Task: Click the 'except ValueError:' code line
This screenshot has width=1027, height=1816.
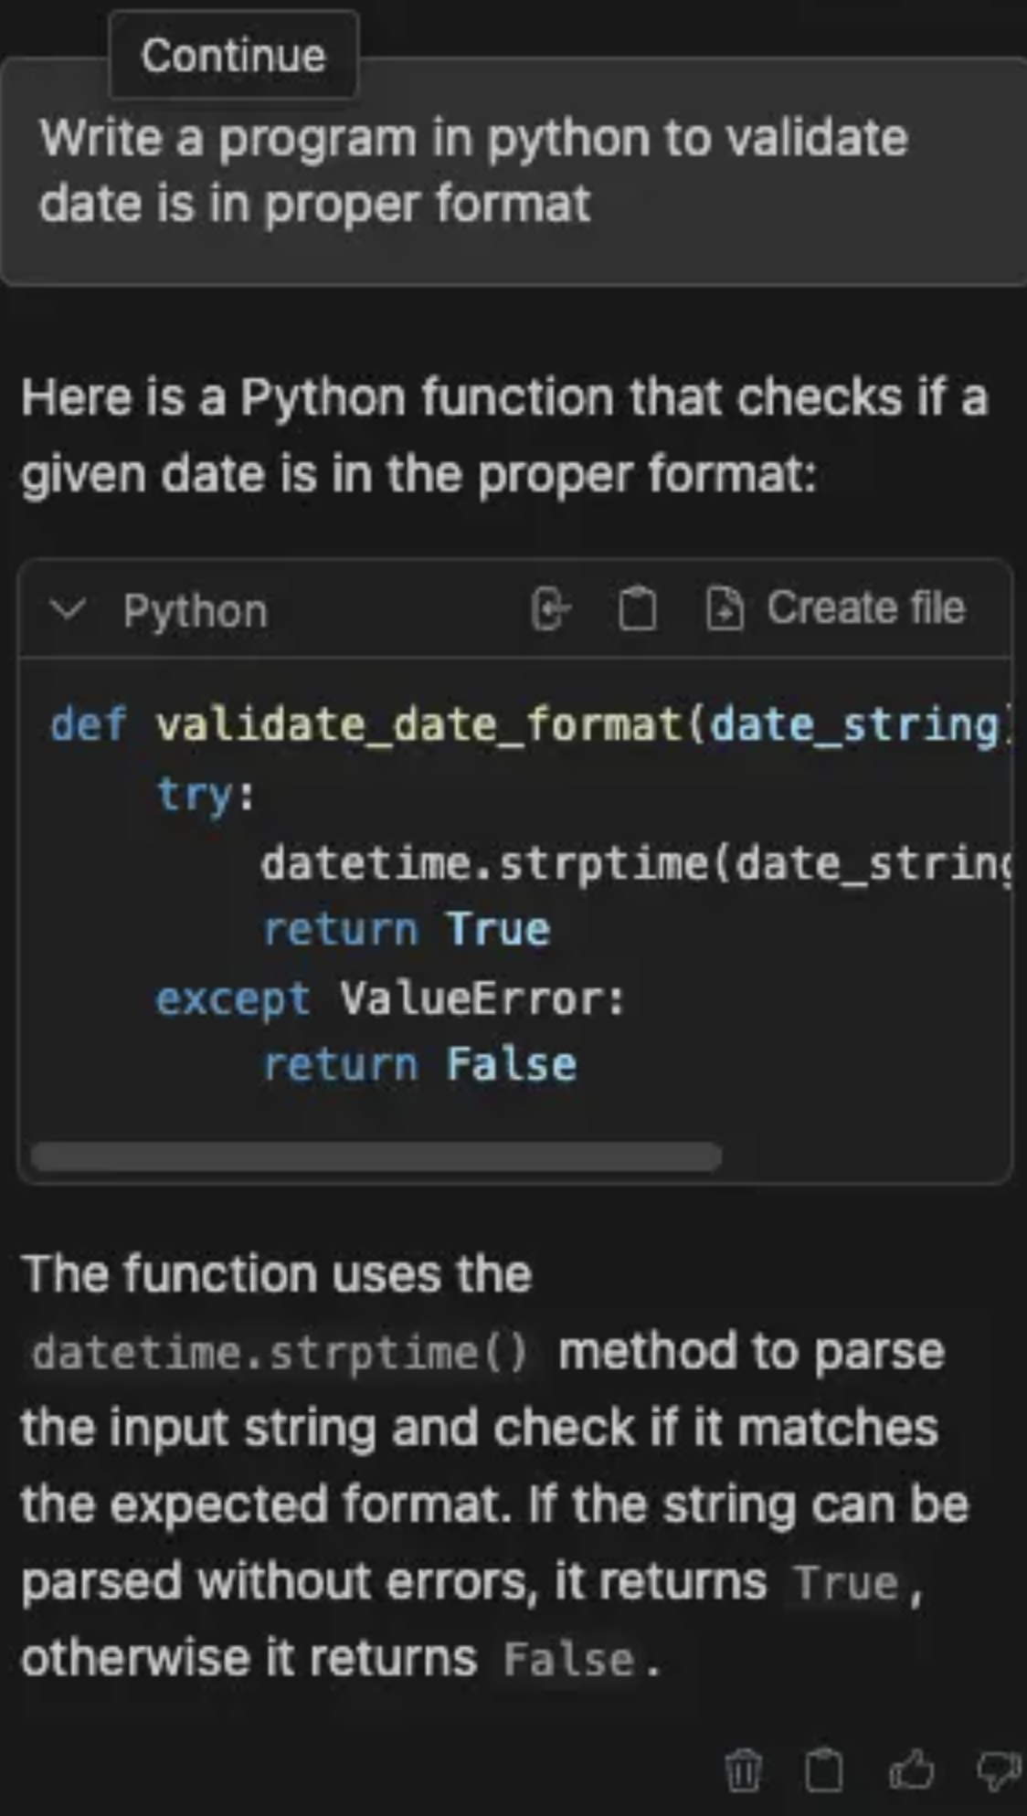Action: pyautogui.click(x=390, y=998)
